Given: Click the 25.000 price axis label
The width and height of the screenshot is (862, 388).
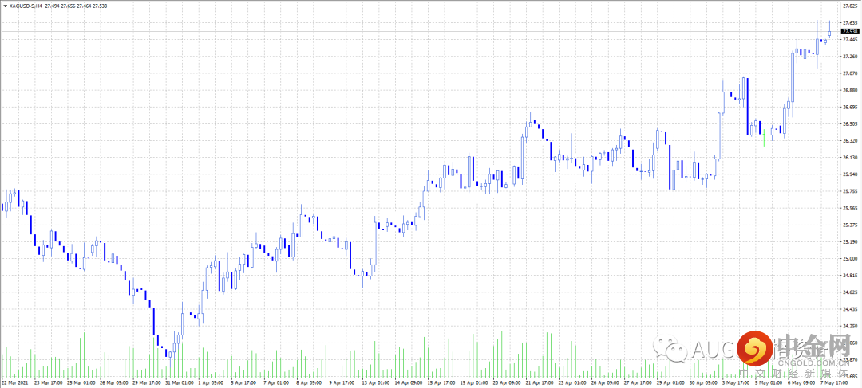Looking at the screenshot, I should point(850,258).
